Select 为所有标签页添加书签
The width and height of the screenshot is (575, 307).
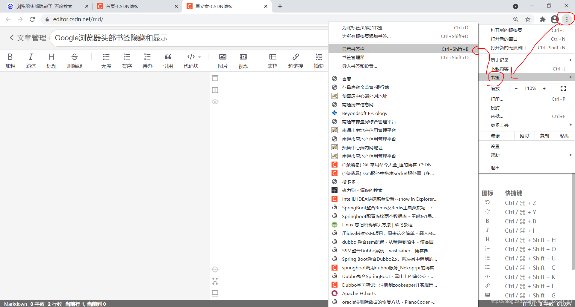click(403, 36)
